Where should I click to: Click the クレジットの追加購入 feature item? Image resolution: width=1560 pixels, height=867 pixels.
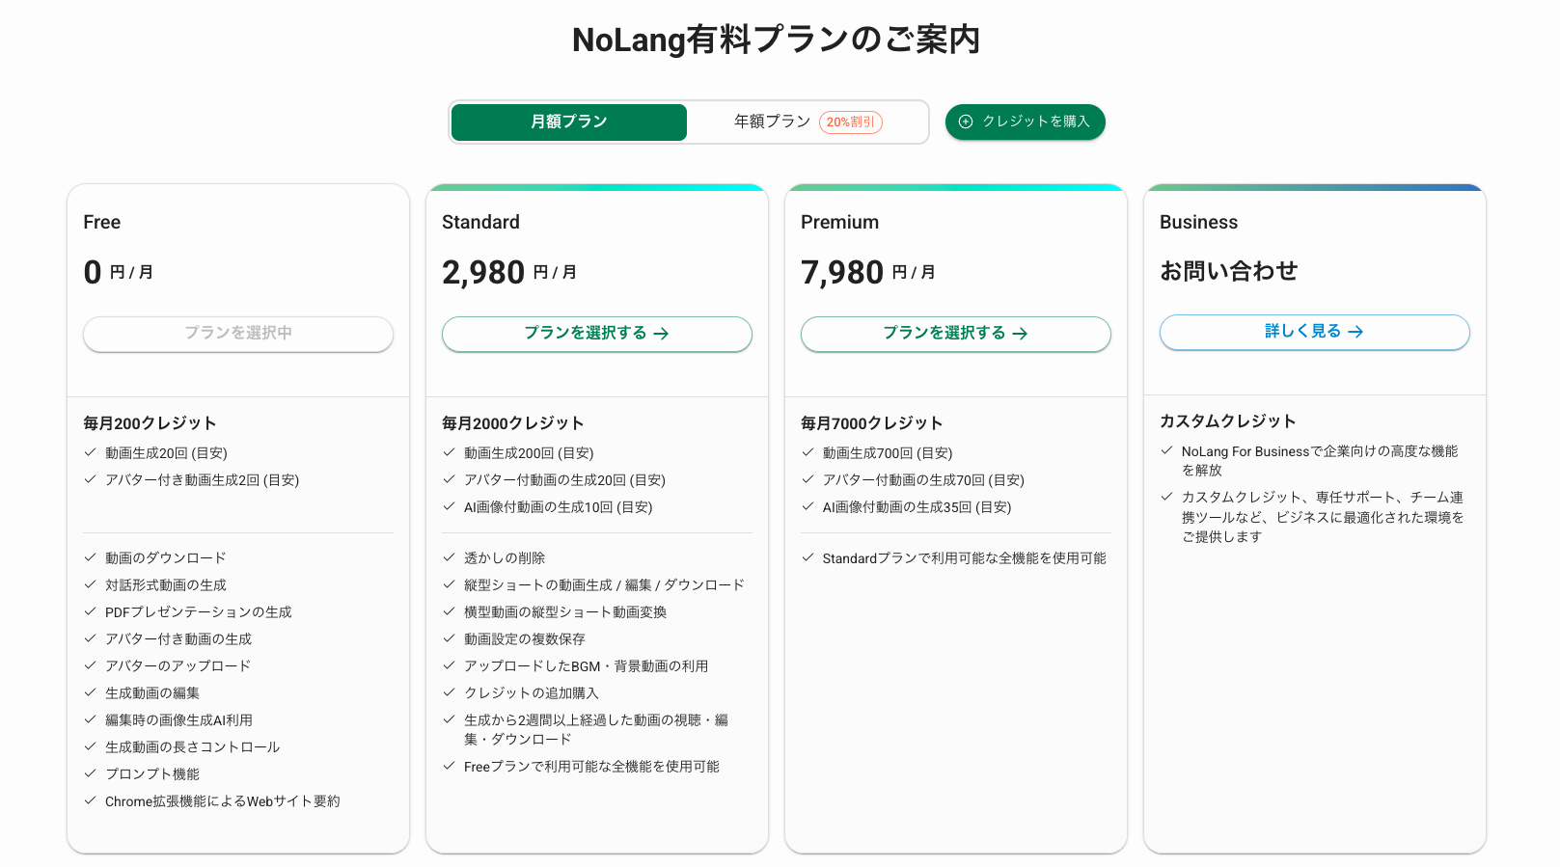[x=532, y=693]
